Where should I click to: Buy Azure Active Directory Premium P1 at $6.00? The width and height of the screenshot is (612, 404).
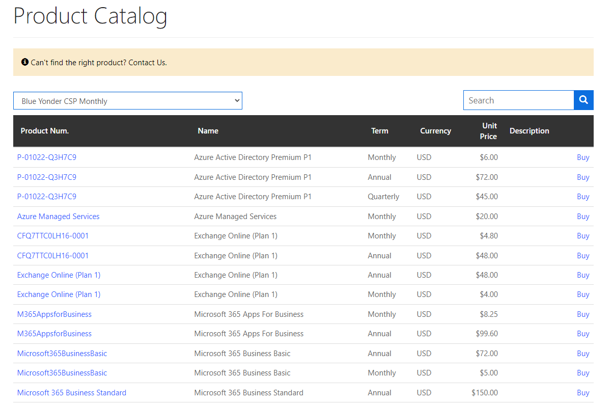tap(582, 157)
